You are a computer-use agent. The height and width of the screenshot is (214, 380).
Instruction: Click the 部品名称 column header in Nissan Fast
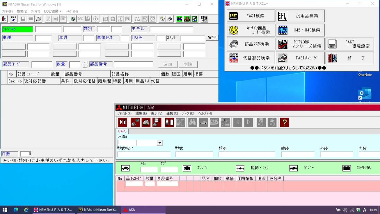pos(135,74)
